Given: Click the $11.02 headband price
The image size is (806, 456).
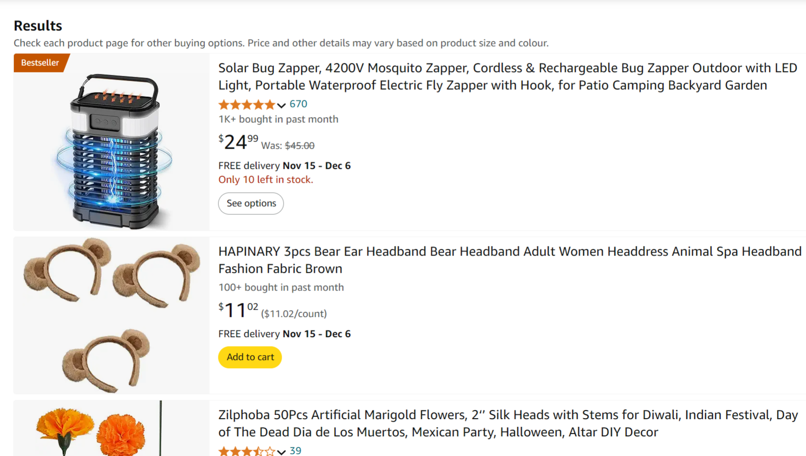Looking at the screenshot, I should (x=238, y=310).
